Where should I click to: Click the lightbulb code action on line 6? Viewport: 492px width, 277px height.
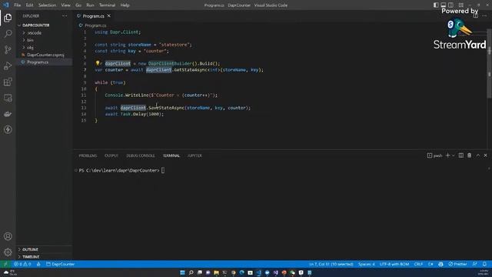98,63
